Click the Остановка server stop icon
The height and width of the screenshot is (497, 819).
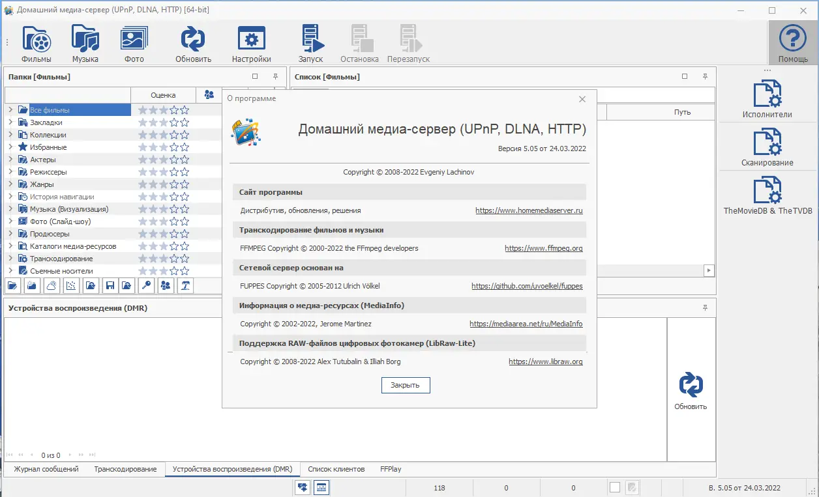359,43
